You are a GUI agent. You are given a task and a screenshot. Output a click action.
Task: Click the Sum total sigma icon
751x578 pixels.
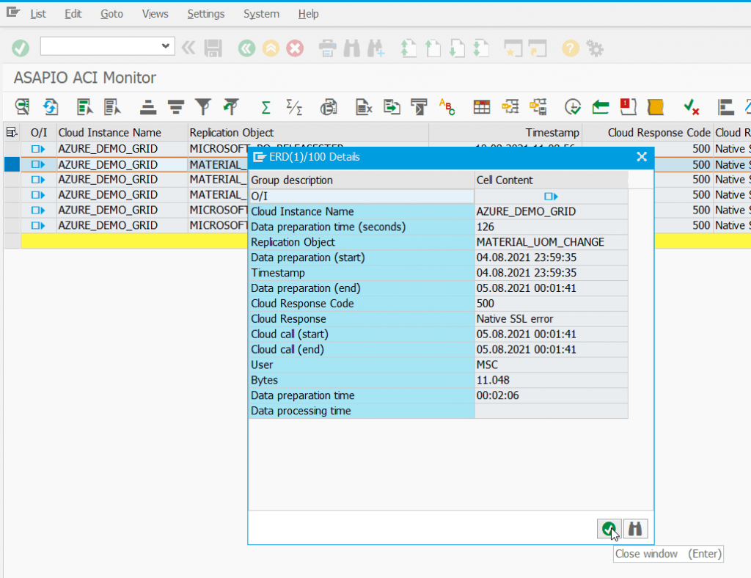pos(266,107)
